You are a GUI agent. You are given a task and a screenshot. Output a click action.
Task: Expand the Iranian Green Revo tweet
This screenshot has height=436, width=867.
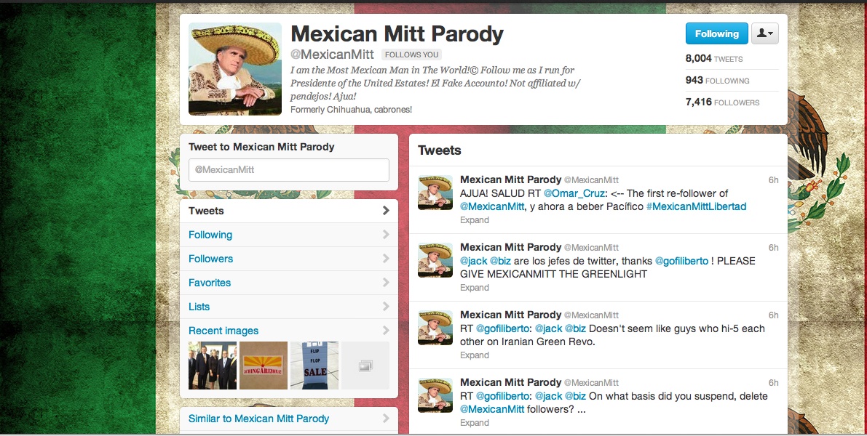coord(475,355)
